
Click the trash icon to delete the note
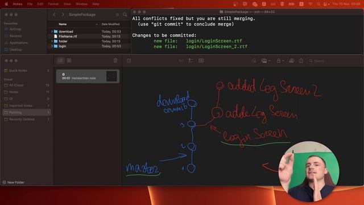click(115, 61)
